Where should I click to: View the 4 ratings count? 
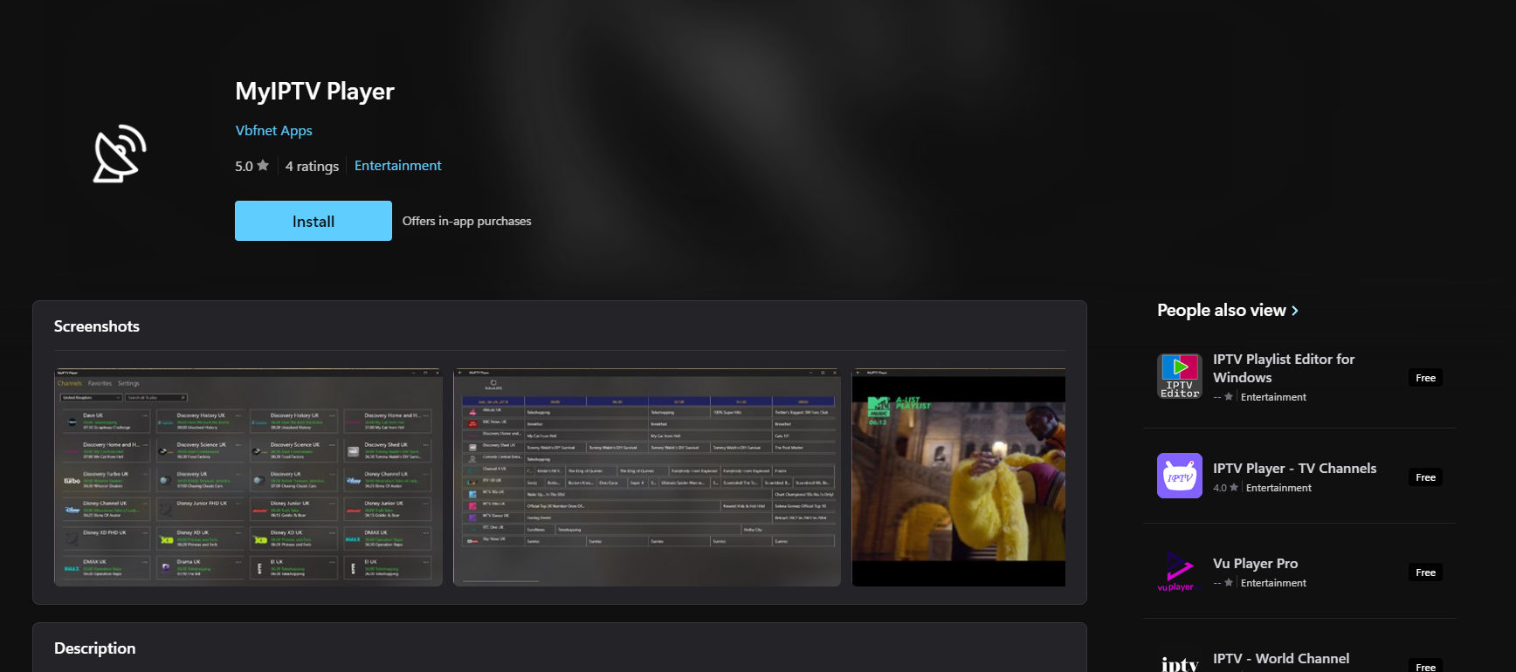[x=312, y=166]
